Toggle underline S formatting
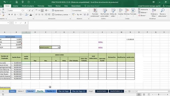This screenshot has width=170, height=96. coord(15,14)
